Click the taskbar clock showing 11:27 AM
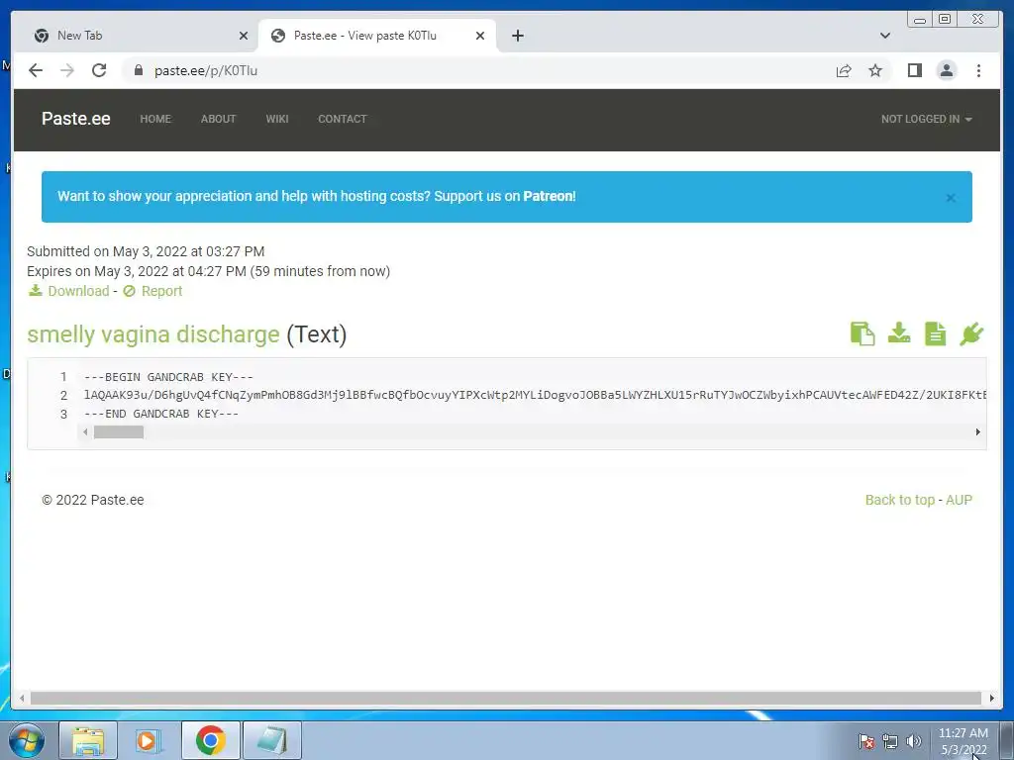1014x760 pixels. 963,741
